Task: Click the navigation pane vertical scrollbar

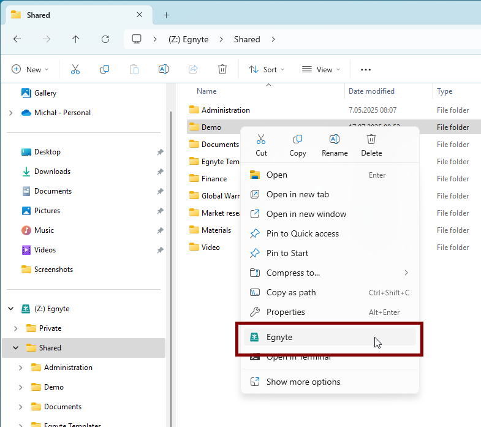Action: coord(170,268)
